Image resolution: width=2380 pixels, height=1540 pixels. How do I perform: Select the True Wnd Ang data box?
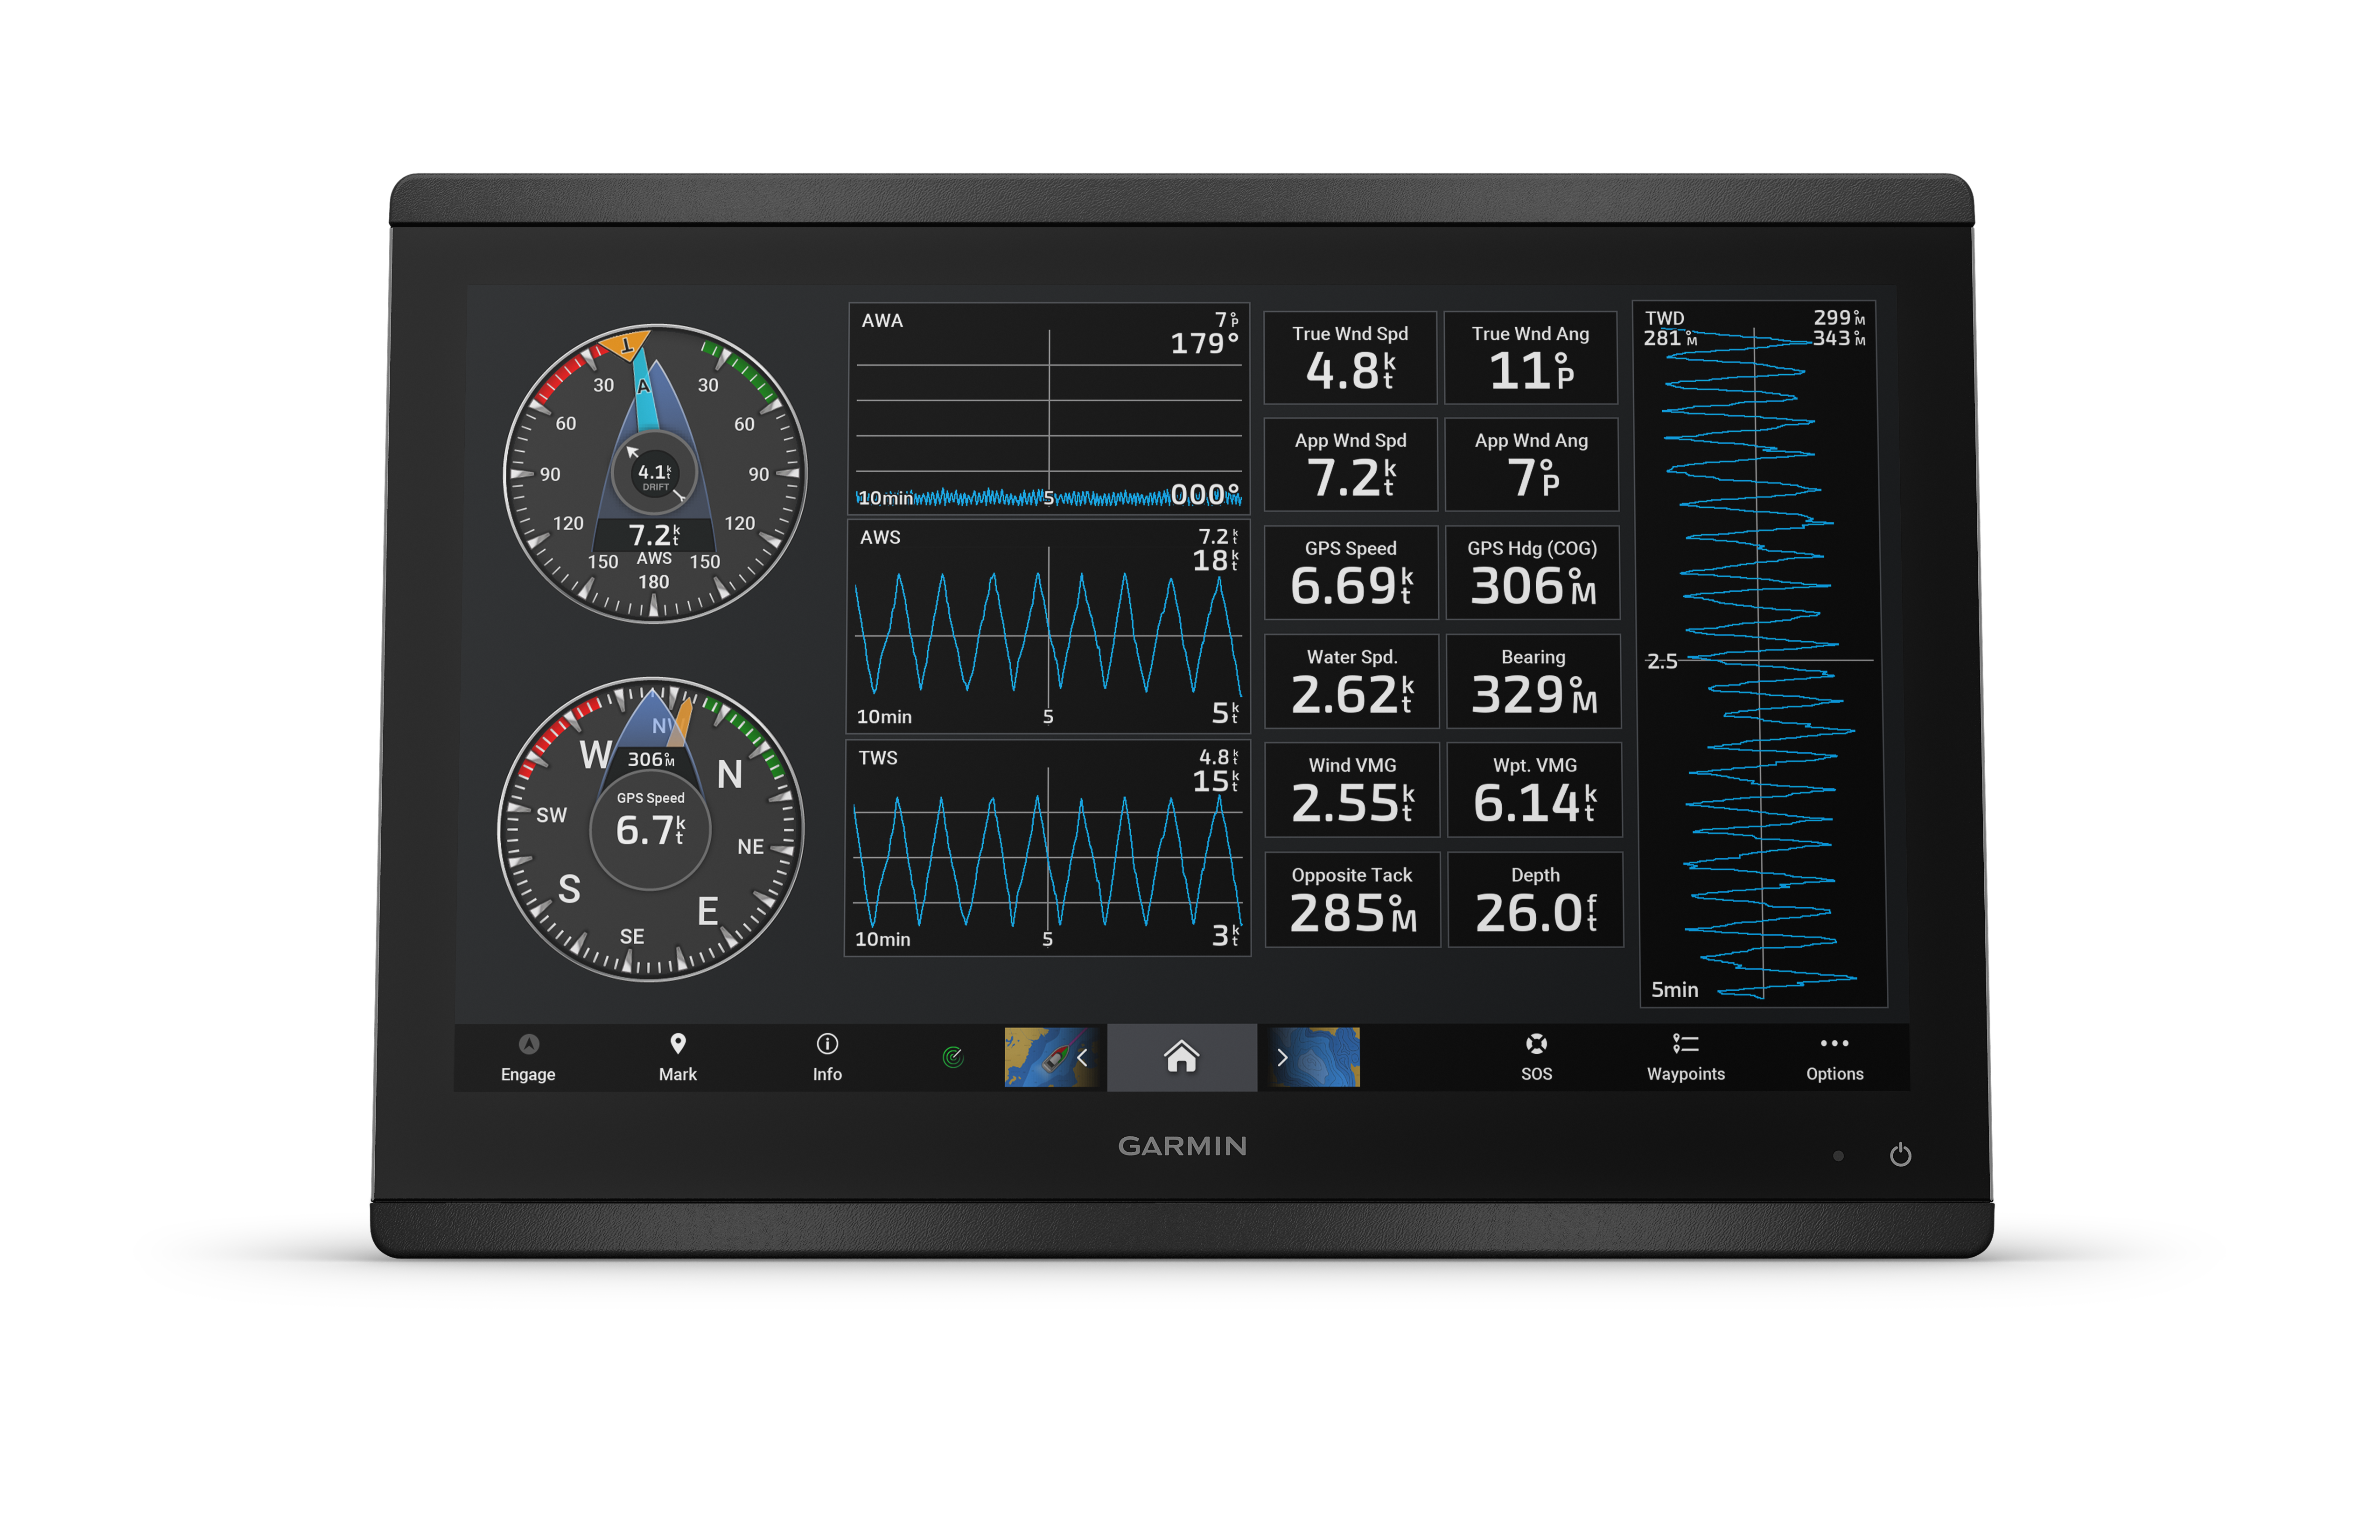coord(1531,358)
